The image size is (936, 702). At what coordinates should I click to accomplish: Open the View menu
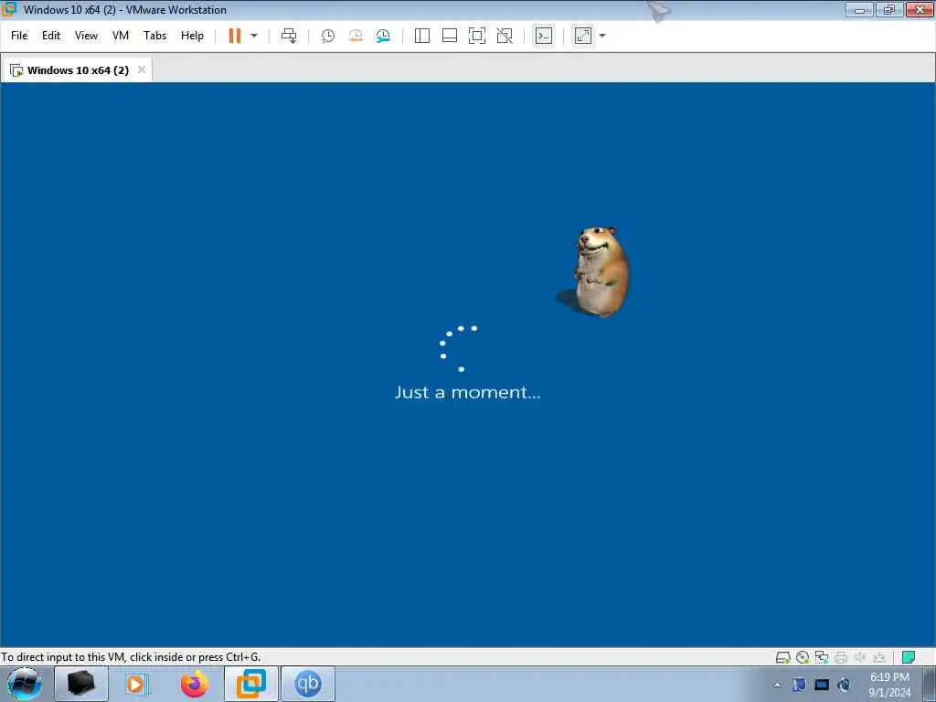(86, 36)
